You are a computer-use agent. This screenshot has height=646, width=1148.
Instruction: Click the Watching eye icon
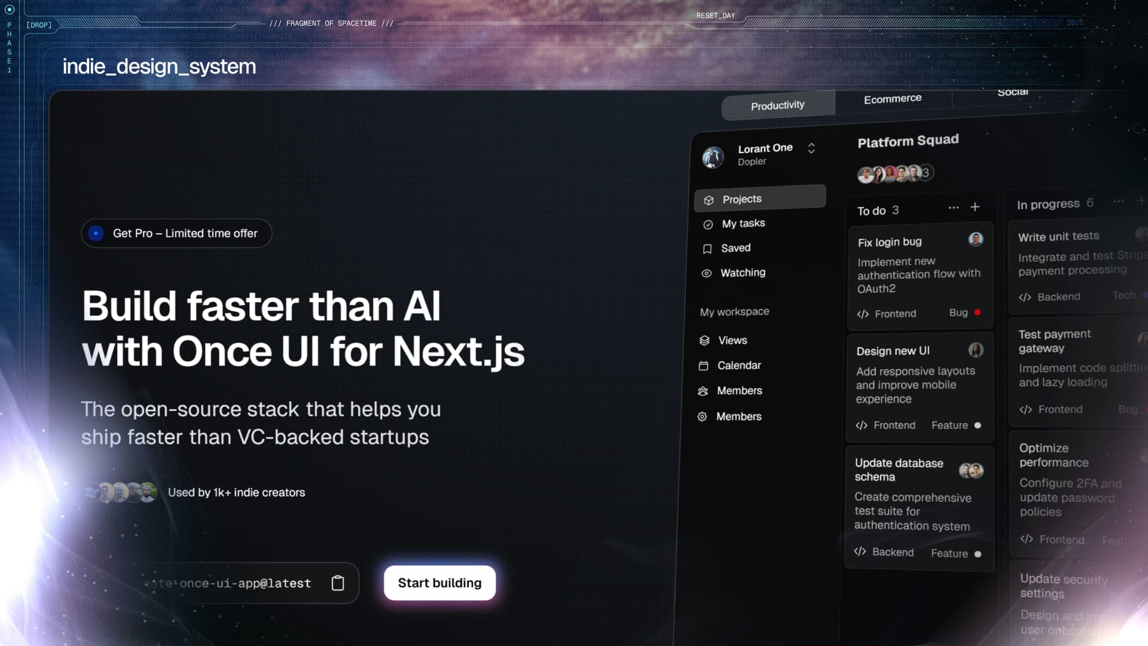(706, 273)
